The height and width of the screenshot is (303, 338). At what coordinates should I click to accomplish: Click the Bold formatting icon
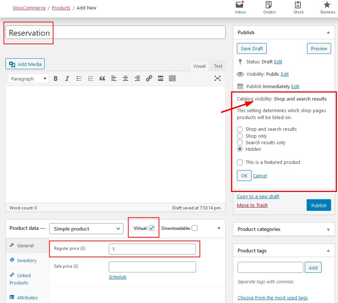coord(55,78)
